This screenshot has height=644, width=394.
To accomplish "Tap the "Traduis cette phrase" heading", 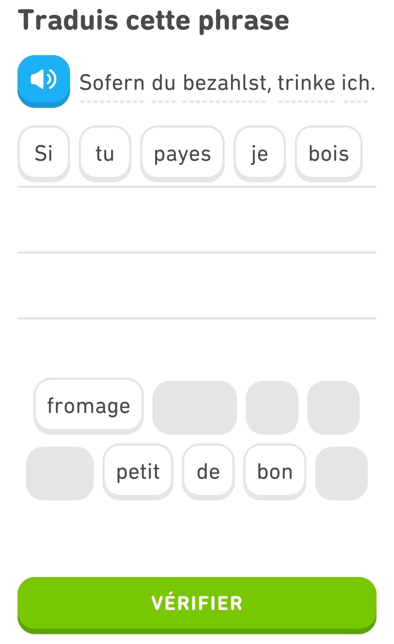I will point(153,20).
